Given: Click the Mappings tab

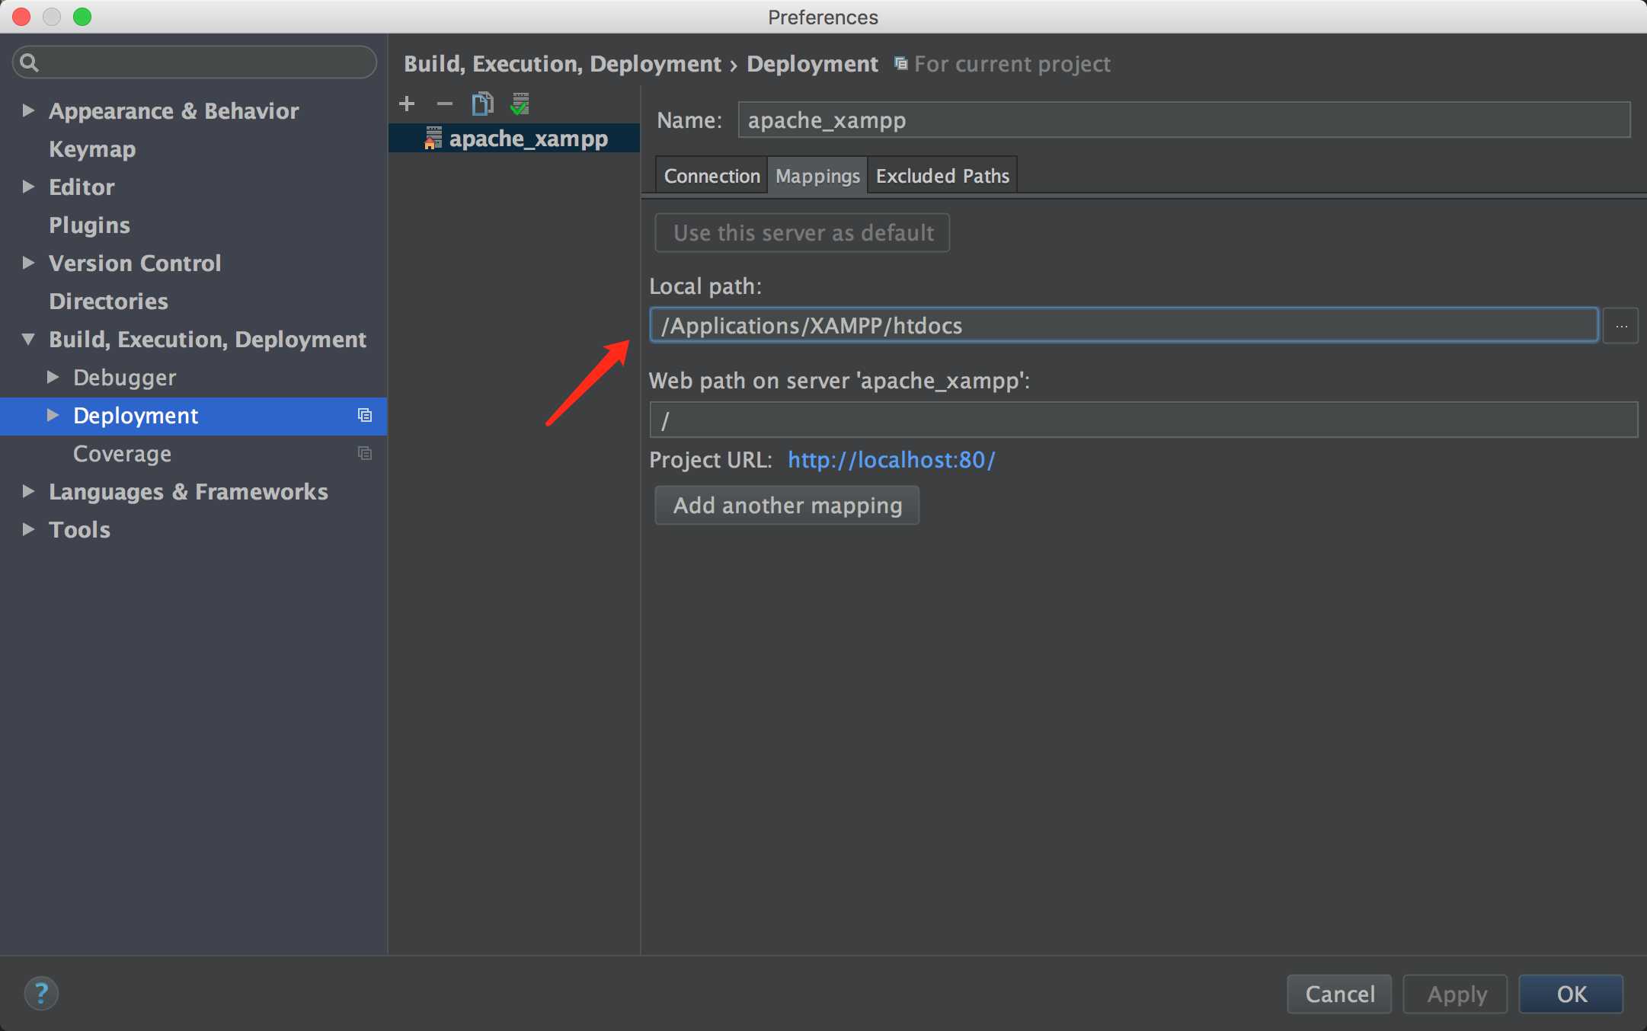Looking at the screenshot, I should [x=817, y=174].
